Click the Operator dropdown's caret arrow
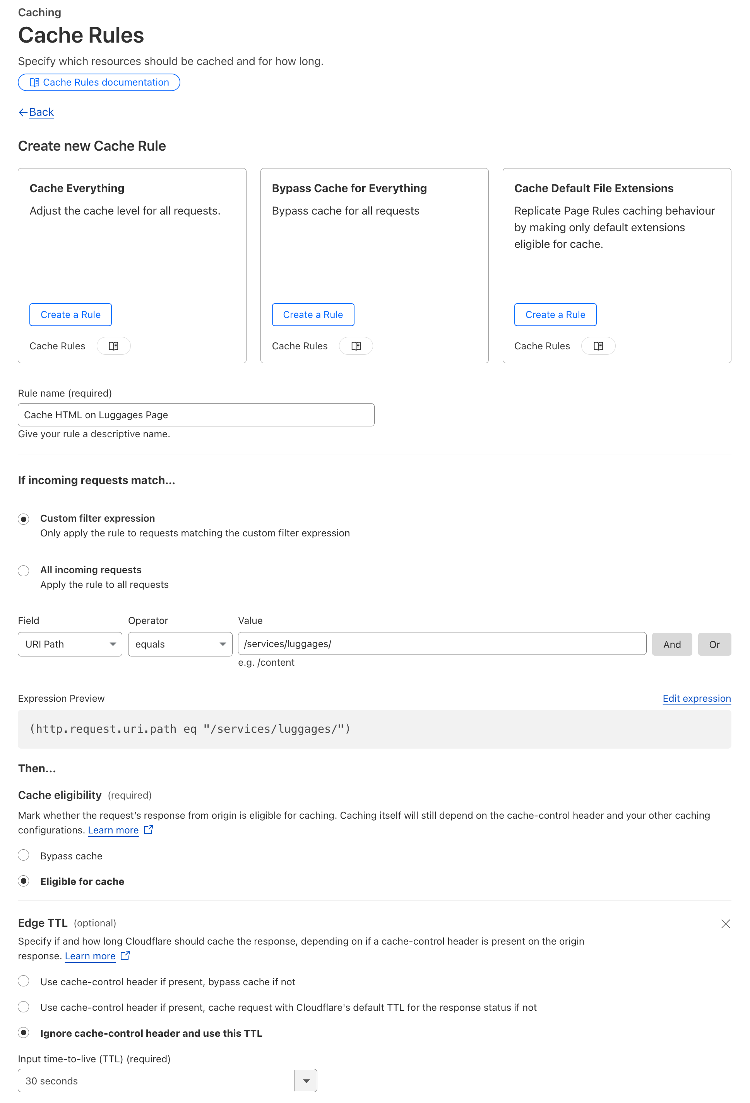The height and width of the screenshot is (1103, 750). [x=223, y=644]
